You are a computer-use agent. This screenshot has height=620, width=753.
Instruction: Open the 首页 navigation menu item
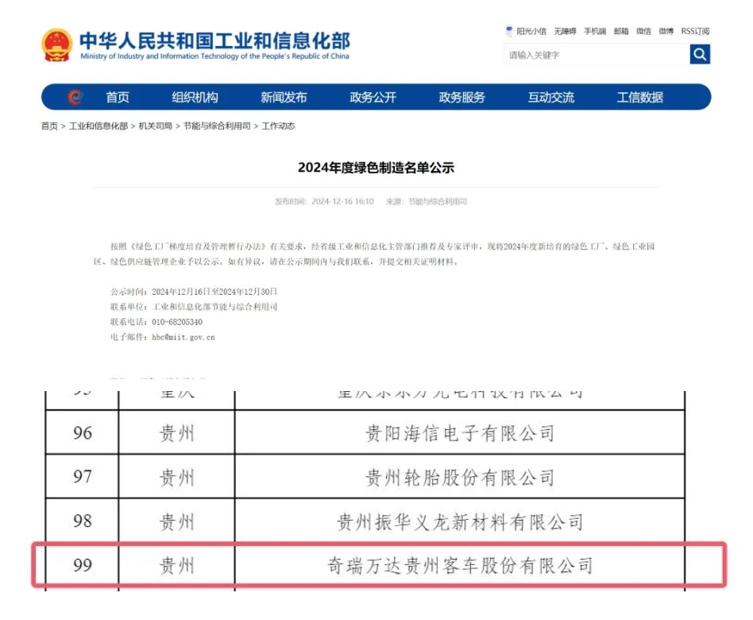point(118,98)
